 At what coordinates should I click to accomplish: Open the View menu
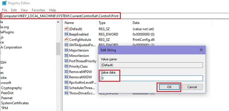(24, 10)
